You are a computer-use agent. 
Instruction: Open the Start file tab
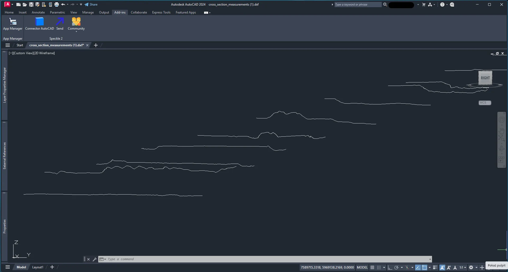20,45
